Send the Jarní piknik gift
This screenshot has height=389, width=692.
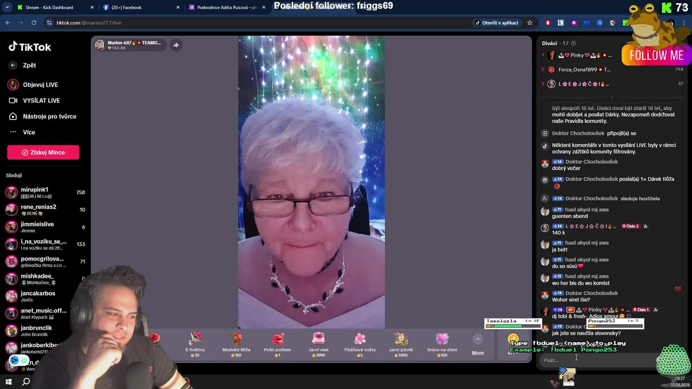401,344
